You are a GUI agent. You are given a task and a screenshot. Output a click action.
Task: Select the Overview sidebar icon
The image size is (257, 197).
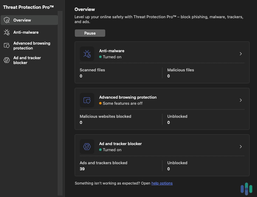[x=6, y=20]
